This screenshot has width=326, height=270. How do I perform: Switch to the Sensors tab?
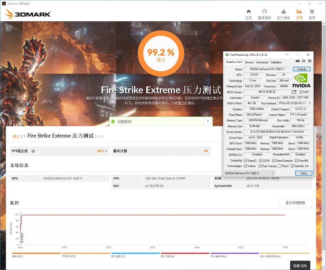click(x=249, y=62)
